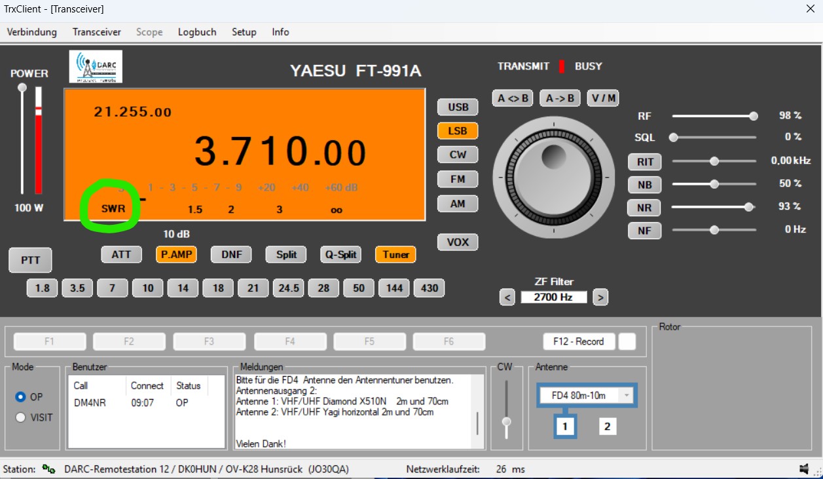Screen dimensions: 823x479
Task: Select the 144 MHz band button
Action: coord(394,288)
